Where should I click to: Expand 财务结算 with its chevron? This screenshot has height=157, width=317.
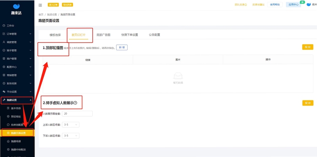point(31,83)
